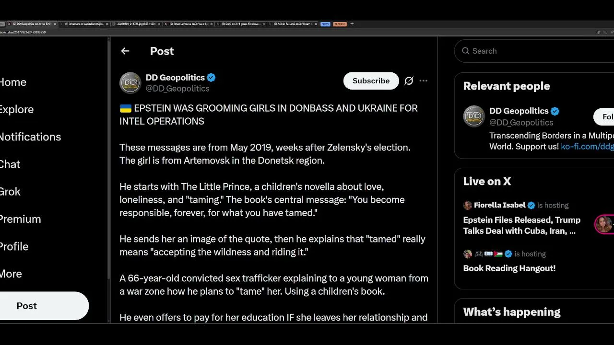Open Premium in the left sidebar
Viewport: 614px width, 345px height.
coord(20,219)
